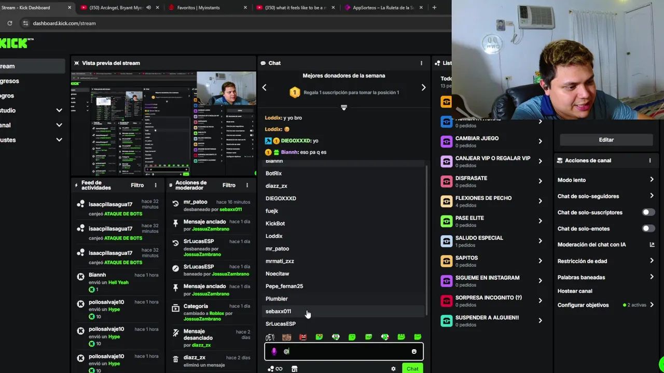664x373 pixels.
Task: Click the SIGUEME EN INSTAGRAM reward icon
Action: (446, 281)
